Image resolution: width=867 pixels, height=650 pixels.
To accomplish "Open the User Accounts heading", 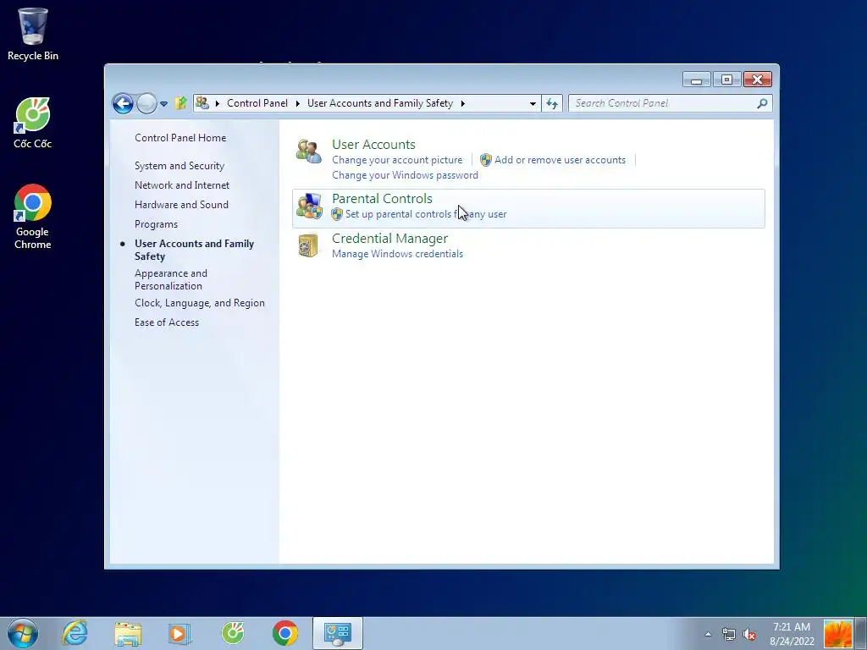I will click(x=373, y=144).
